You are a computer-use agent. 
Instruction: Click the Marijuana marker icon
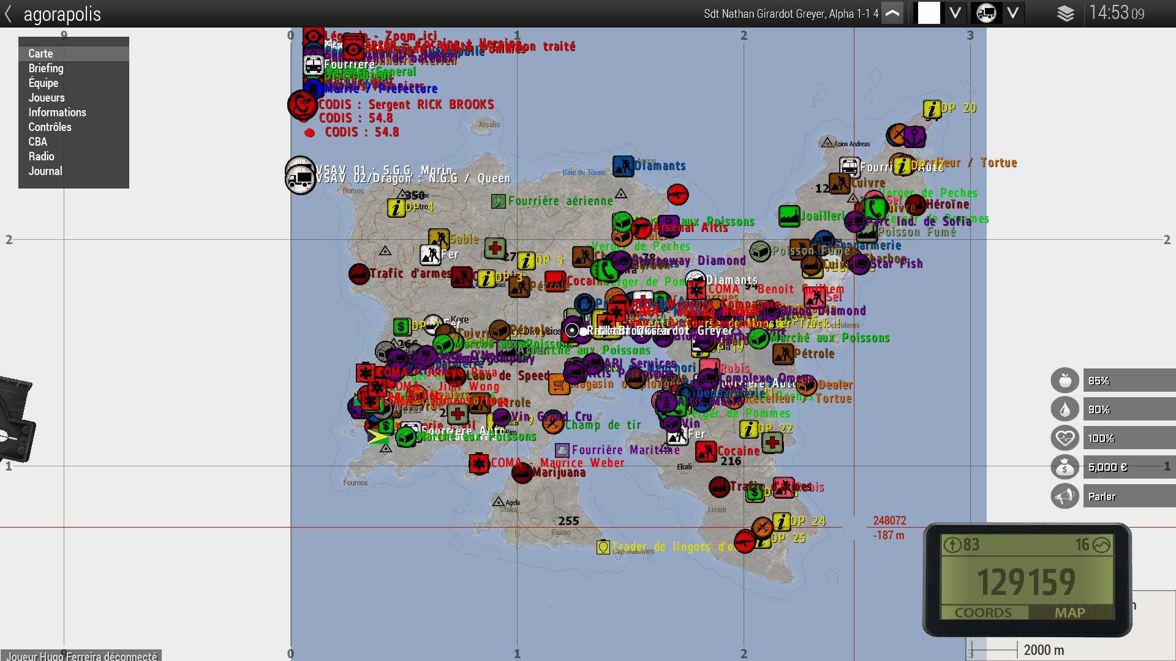click(x=522, y=472)
